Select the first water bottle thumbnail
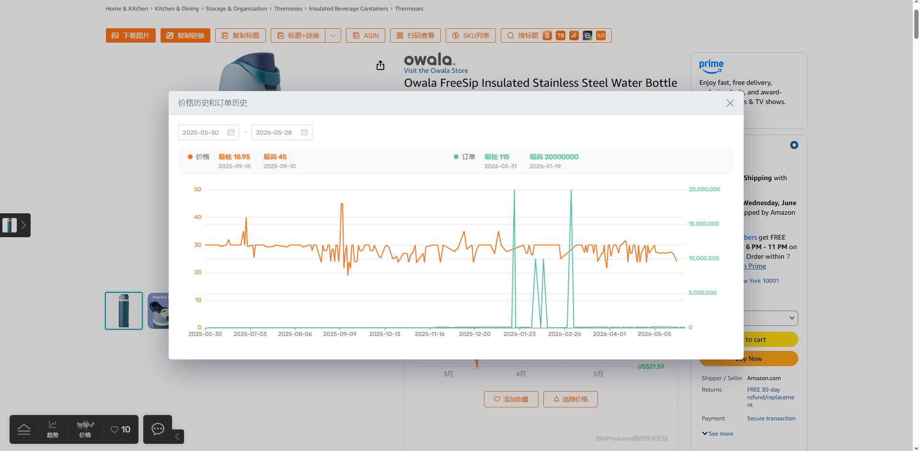The width and height of the screenshot is (920, 451). tap(124, 311)
